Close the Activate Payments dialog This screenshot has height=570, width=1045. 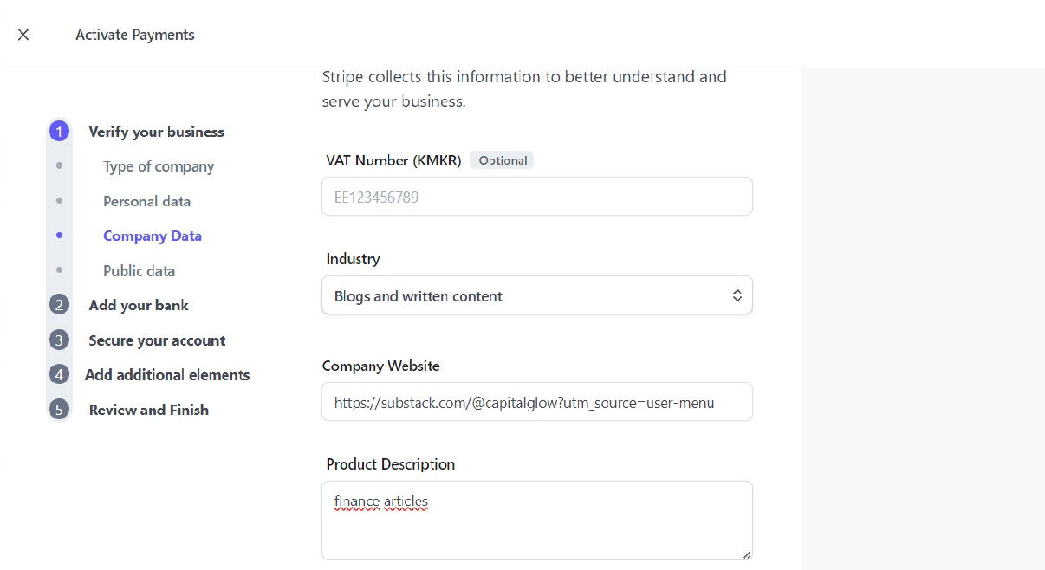coord(23,35)
